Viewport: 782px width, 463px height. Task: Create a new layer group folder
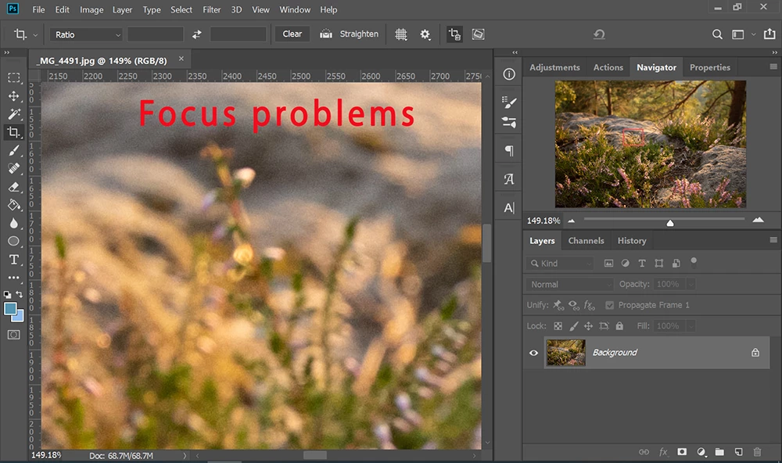[719, 451]
